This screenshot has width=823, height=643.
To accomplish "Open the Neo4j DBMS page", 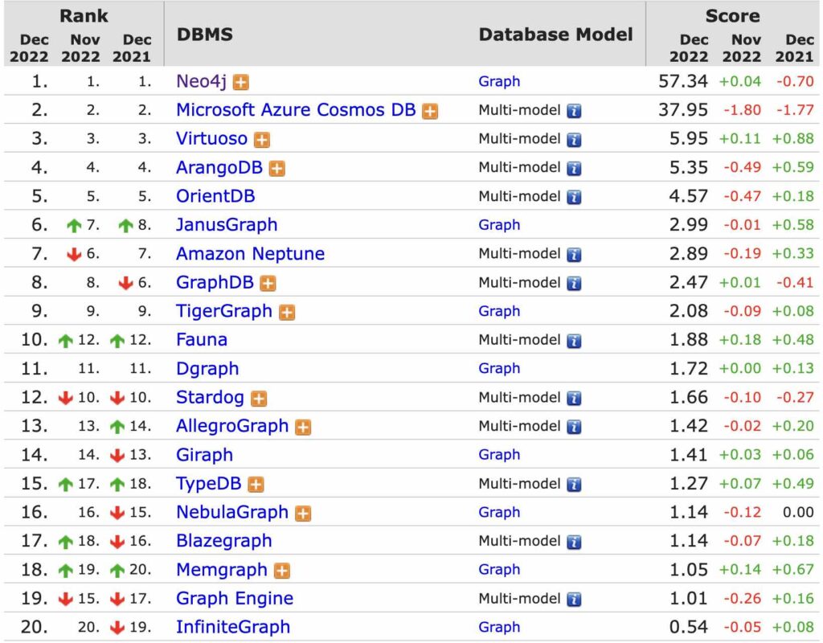I will click(x=199, y=81).
